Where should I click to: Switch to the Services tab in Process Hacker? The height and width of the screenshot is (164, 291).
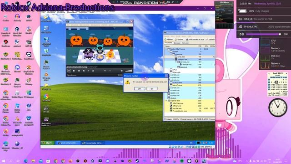(177, 43)
